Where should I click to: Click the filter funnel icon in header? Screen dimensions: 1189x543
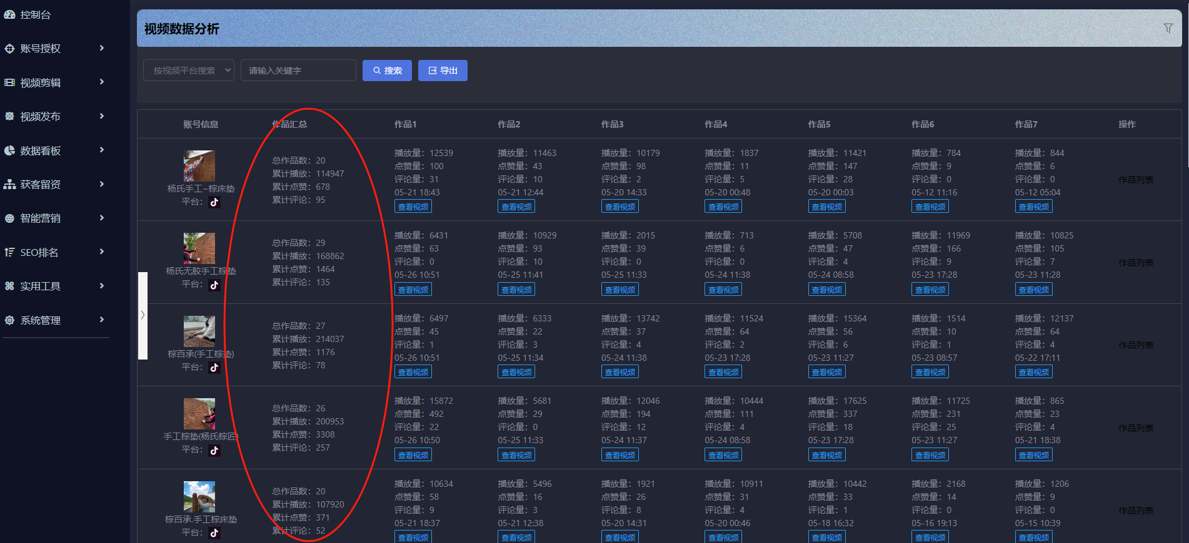coord(1168,28)
